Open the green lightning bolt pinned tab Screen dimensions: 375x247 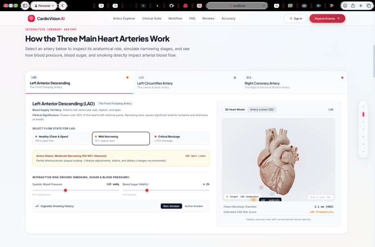point(143,6)
